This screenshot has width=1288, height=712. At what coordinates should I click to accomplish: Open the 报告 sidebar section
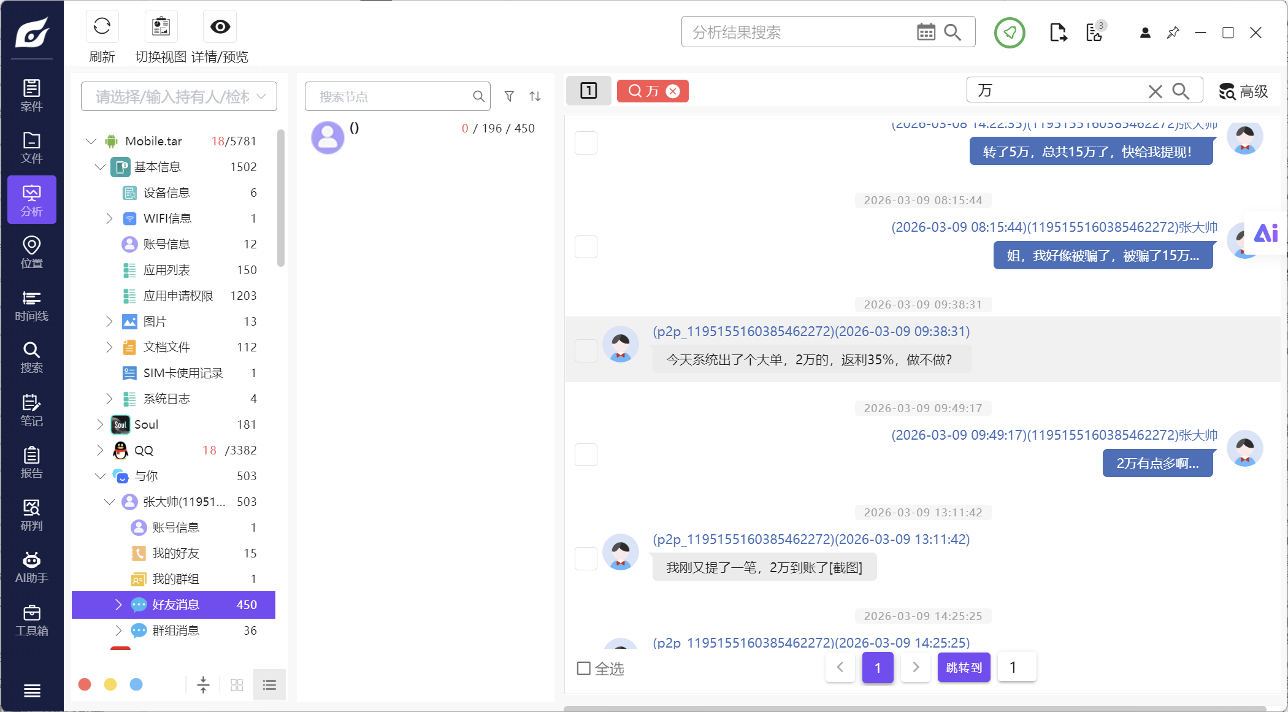(x=32, y=462)
